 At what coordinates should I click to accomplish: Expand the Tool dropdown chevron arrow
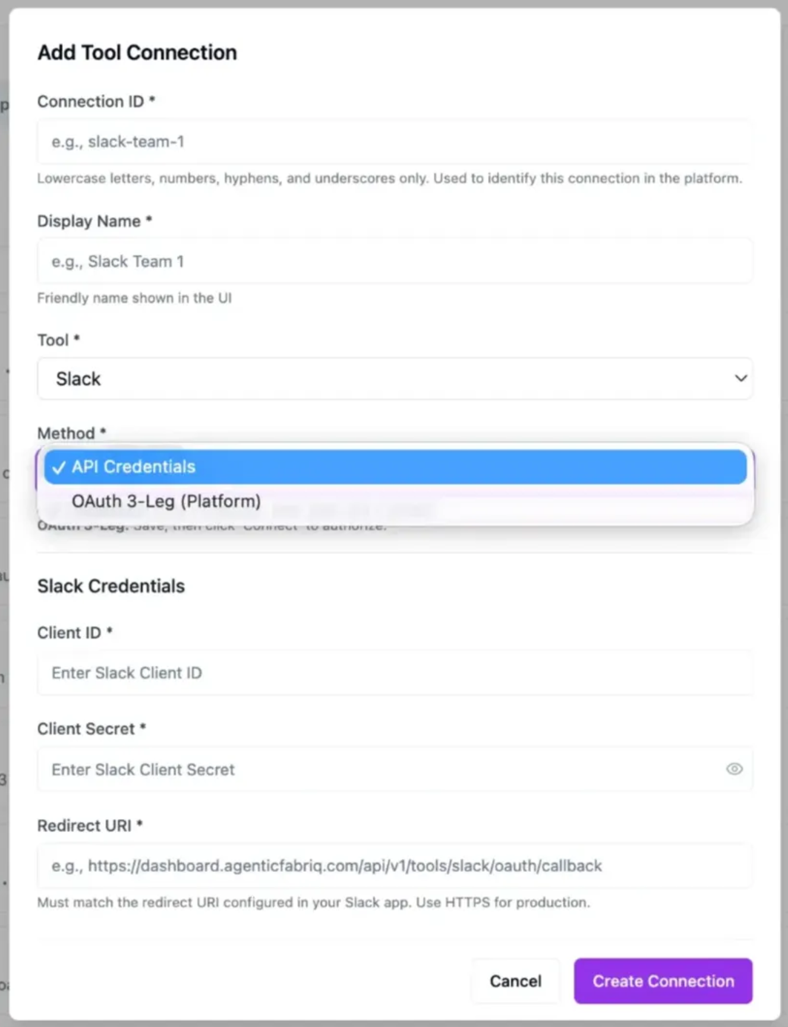click(740, 379)
